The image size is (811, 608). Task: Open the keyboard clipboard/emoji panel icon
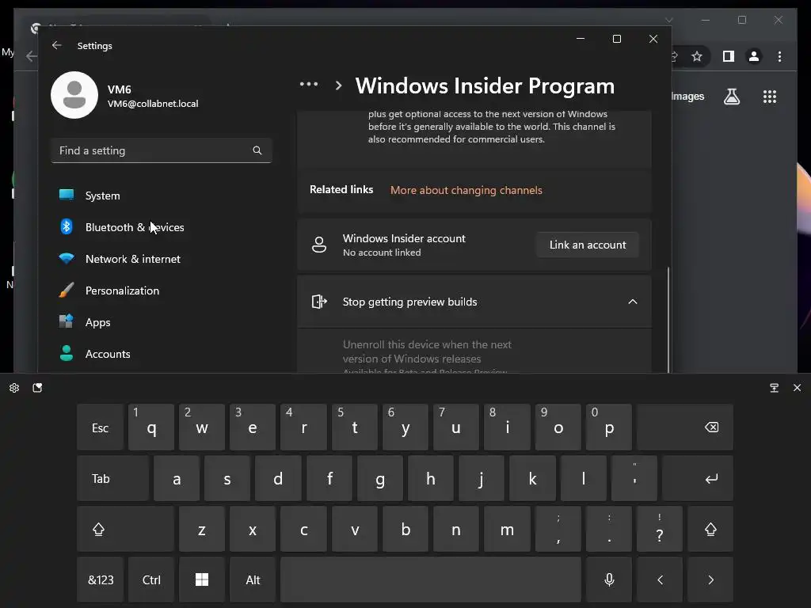37,388
